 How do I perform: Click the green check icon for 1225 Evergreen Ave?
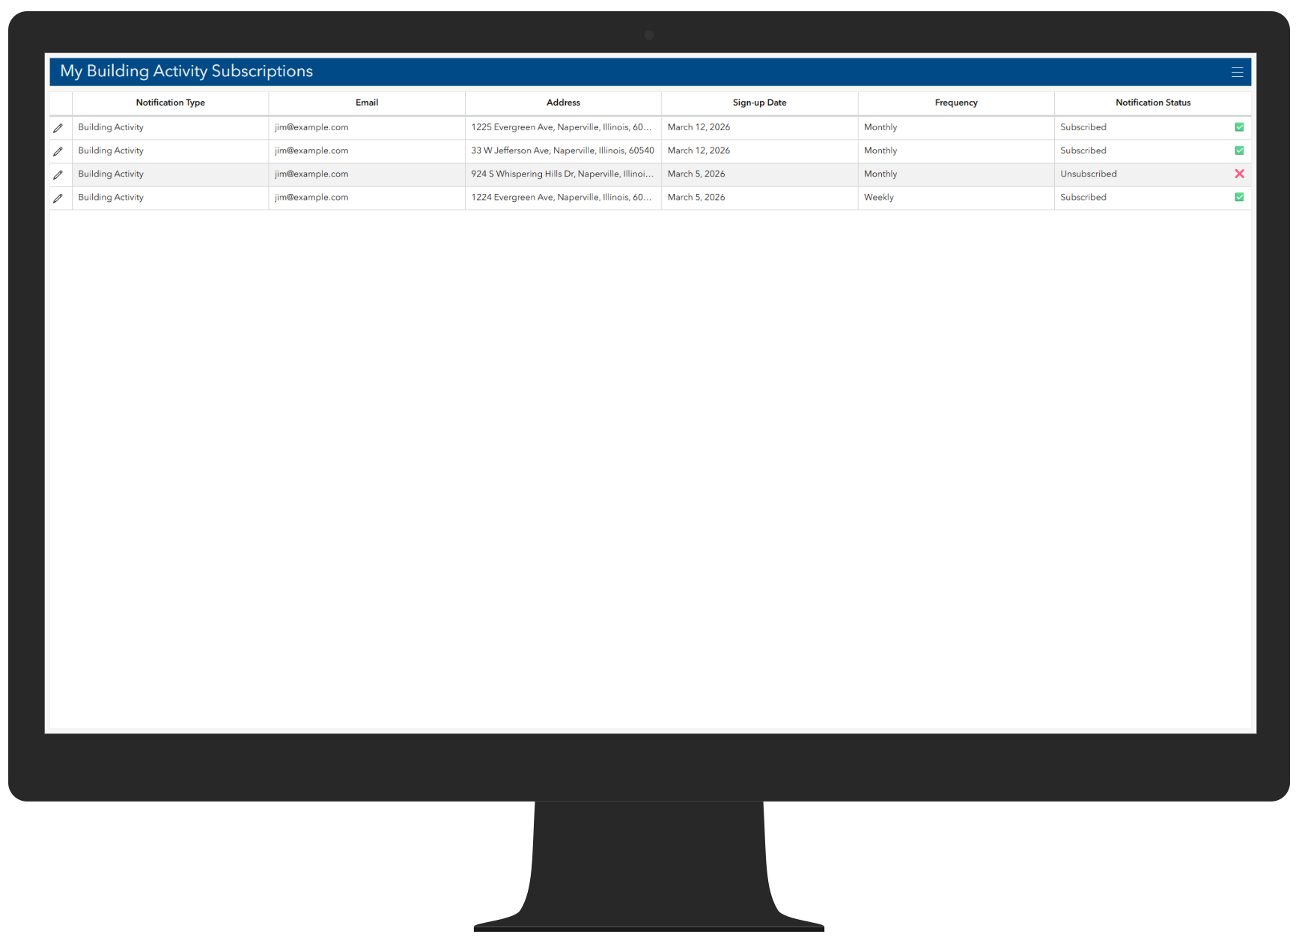pyautogui.click(x=1239, y=127)
